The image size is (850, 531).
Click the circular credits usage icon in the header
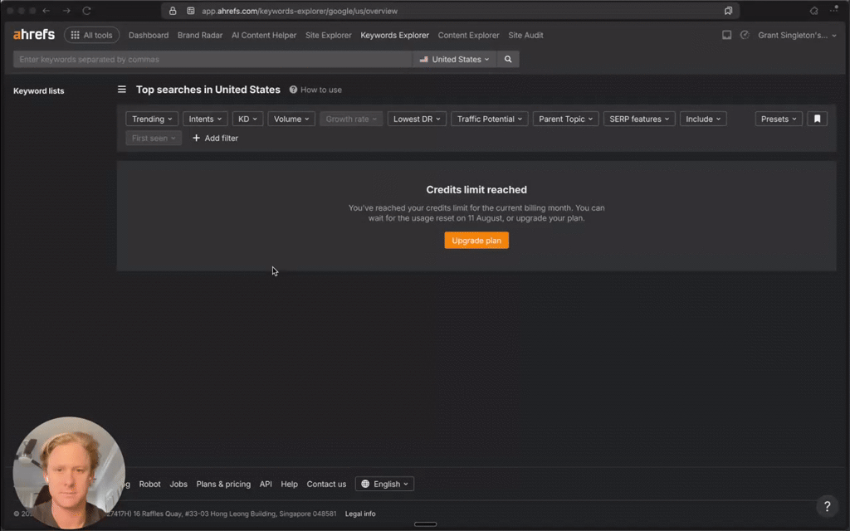click(745, 35)
